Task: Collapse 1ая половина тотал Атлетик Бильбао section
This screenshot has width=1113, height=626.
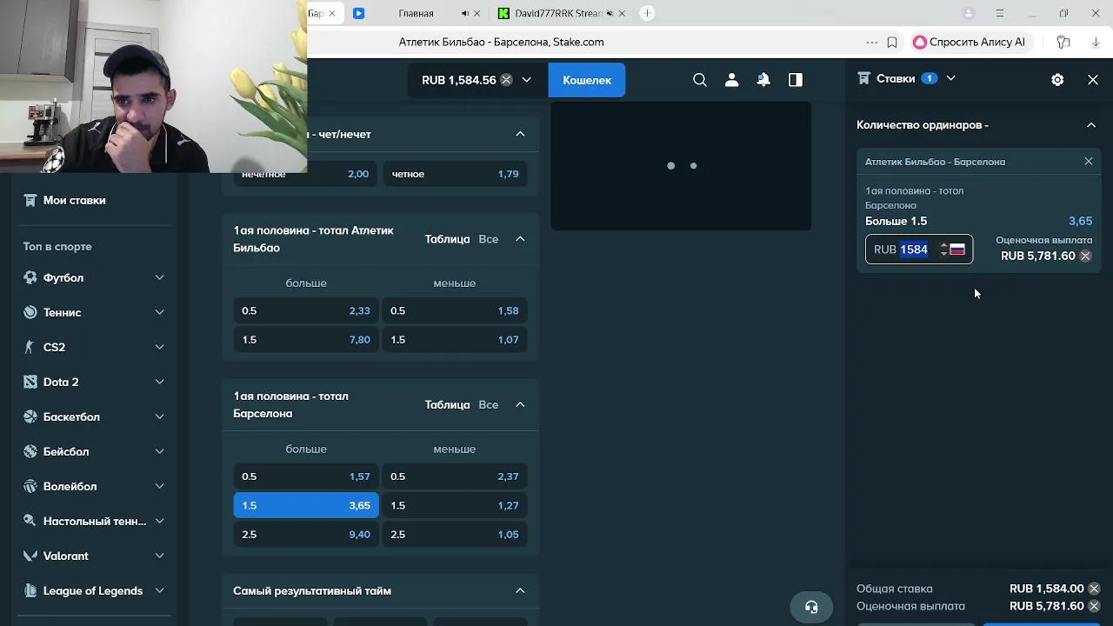Action: [520, 239]
